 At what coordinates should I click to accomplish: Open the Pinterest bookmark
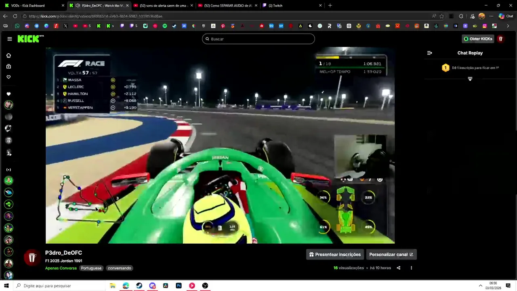click(x=223, y=26)
